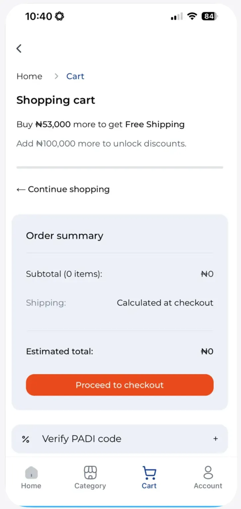Open the Verify PADI code section

pos(82,439)
